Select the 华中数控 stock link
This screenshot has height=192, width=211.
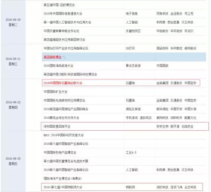176,48
